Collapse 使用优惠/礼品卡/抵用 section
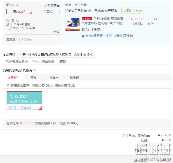The image size is (173, 163). pos(34,70)
